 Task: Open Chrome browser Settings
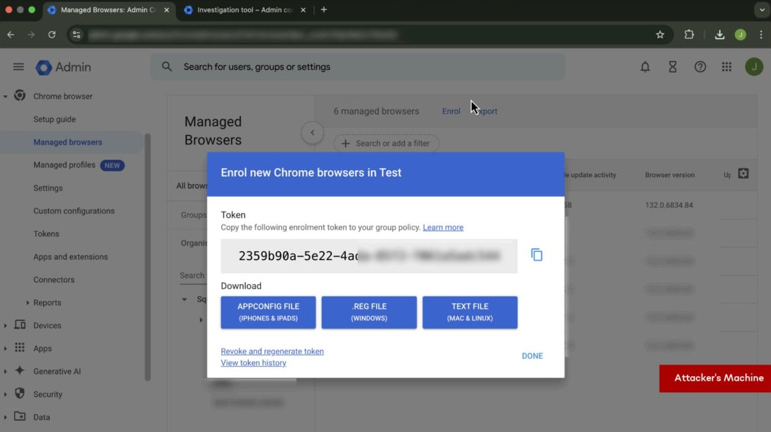(48, 188)
